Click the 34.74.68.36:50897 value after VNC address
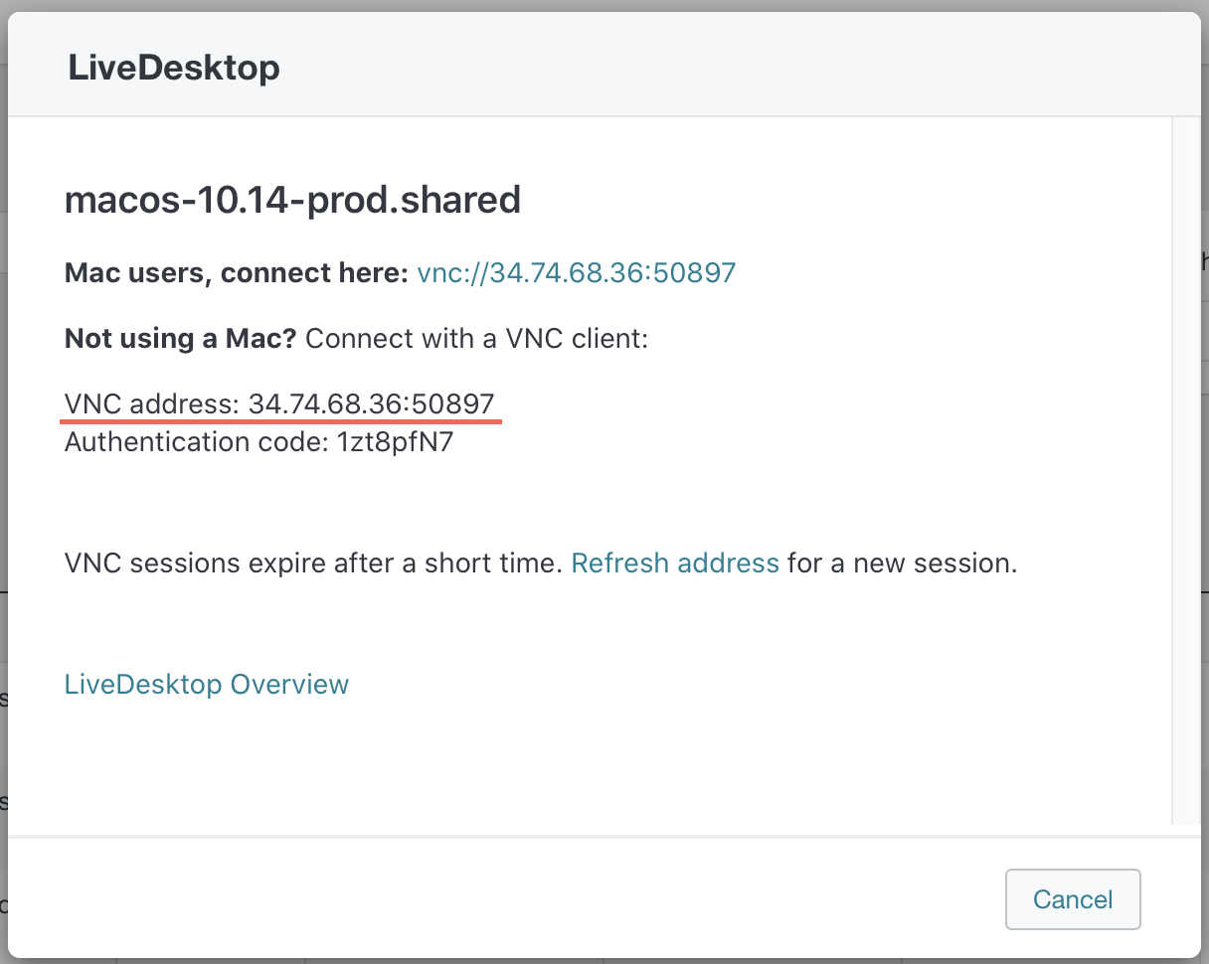 click(371, 404)
